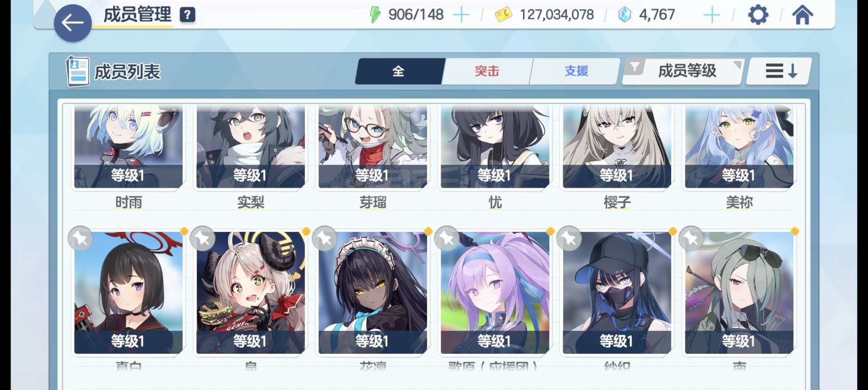
Task: Switch to the 突击 tab
Action: click(x=487, y=71)
